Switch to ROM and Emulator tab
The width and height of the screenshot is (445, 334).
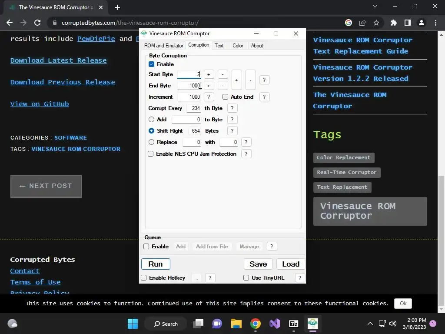tap(164, 45)
